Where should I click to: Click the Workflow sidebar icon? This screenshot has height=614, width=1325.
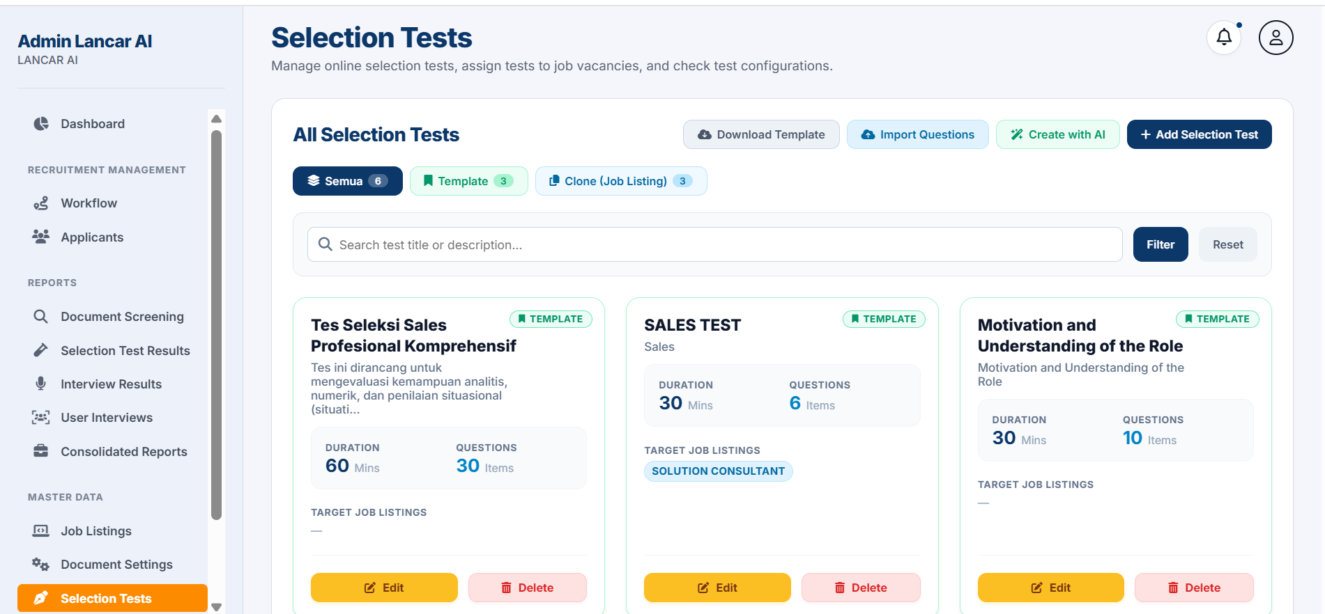tap(41, 203)
